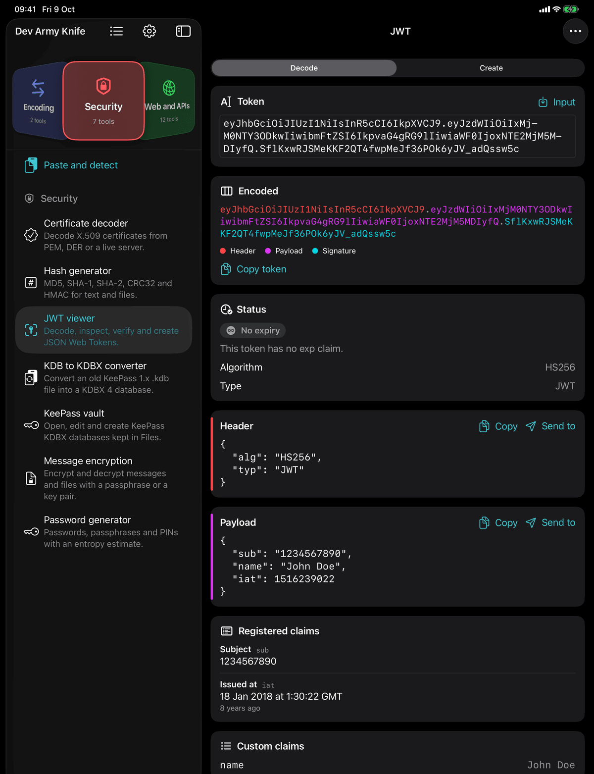Click Copy token link
Viewport: 594px width, 774px height.
click(261, 269)
